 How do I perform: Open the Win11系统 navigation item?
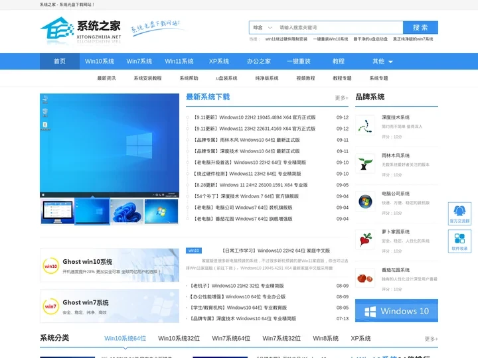click(179, 61)
